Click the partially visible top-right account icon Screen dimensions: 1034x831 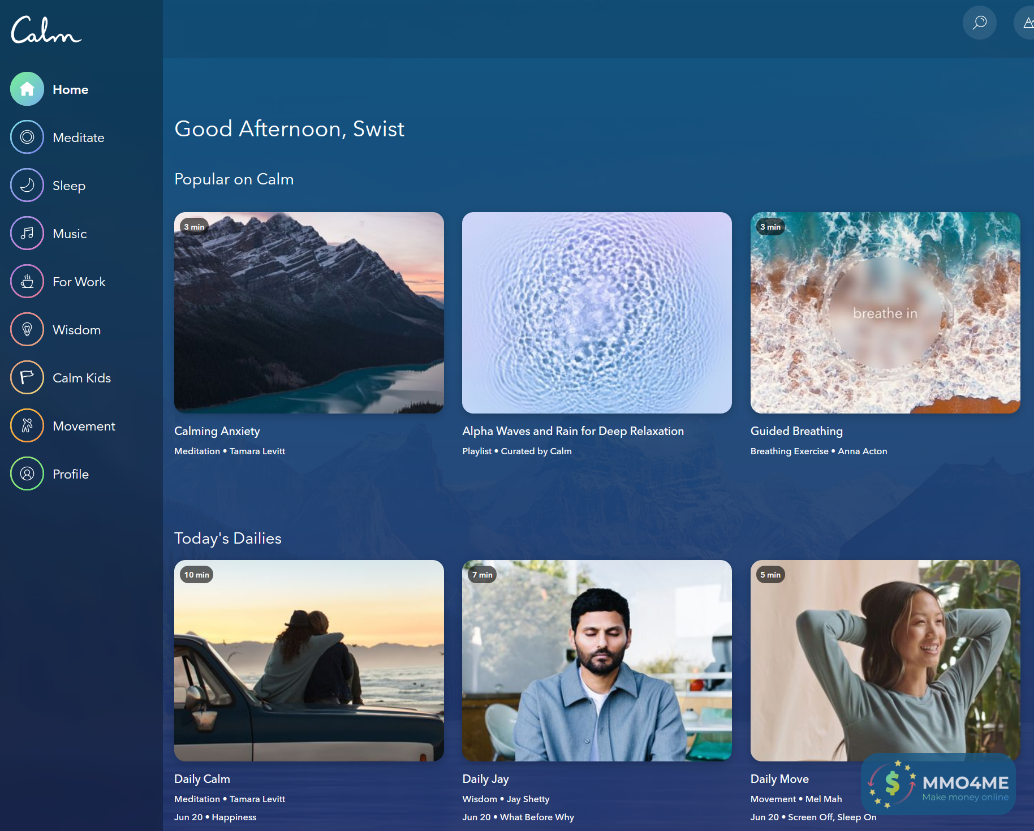(1025, 23)
